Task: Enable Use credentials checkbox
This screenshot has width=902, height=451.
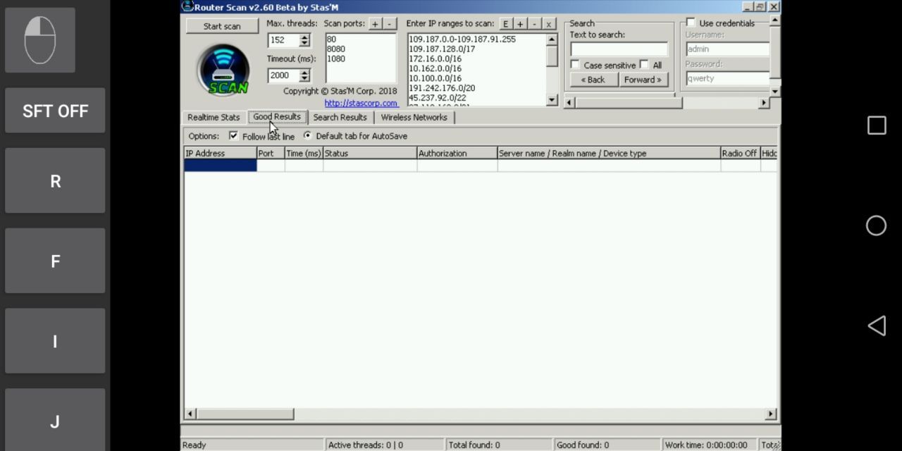Action: pyautogui.click(x=691, y=23)
